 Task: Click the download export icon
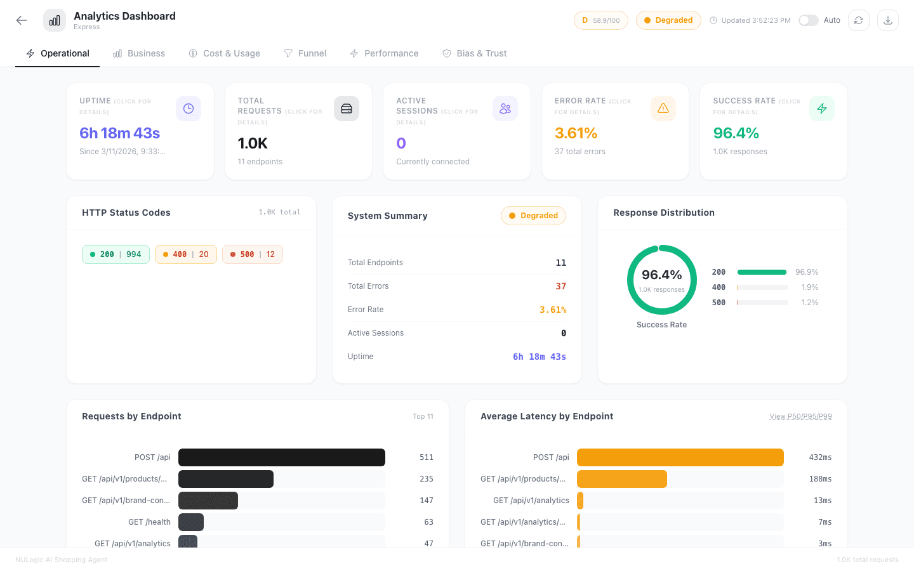(887, 20)
